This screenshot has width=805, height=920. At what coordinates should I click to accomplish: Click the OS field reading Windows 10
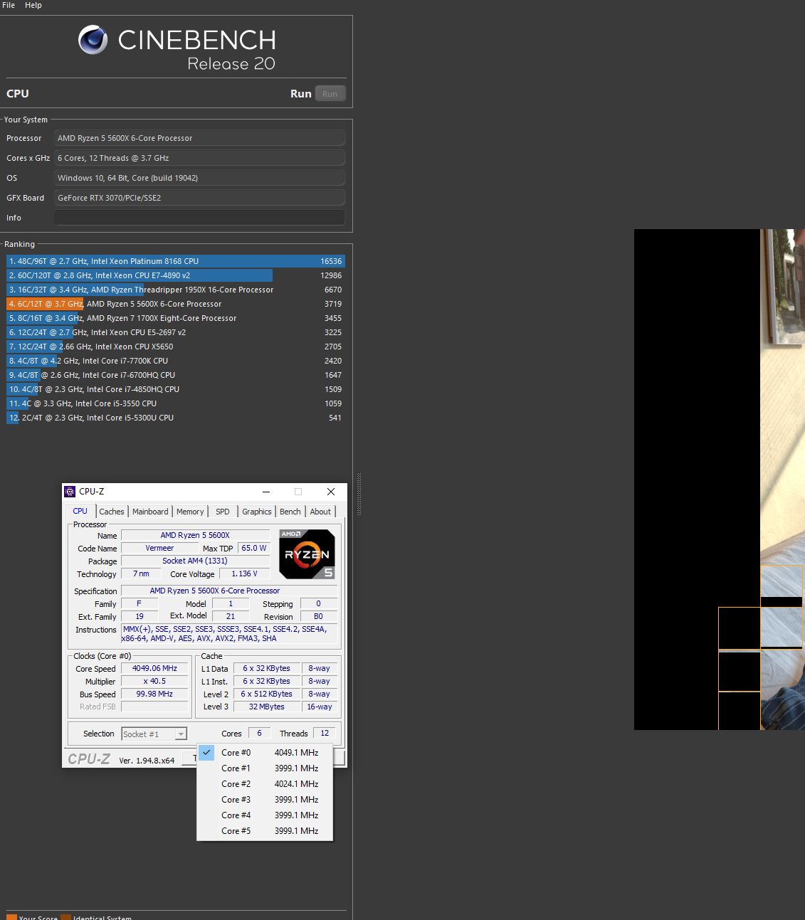199,178
